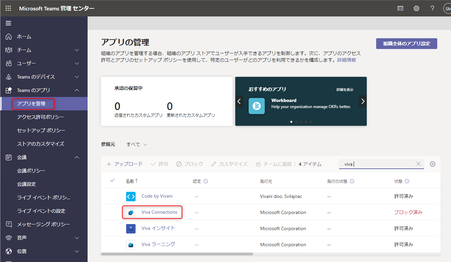Click the Viva ラーニング app icon

131,245
